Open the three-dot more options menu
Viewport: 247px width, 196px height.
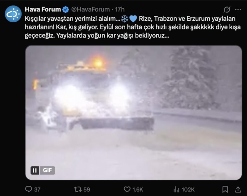pyautogui.click(x=238, y=10)
